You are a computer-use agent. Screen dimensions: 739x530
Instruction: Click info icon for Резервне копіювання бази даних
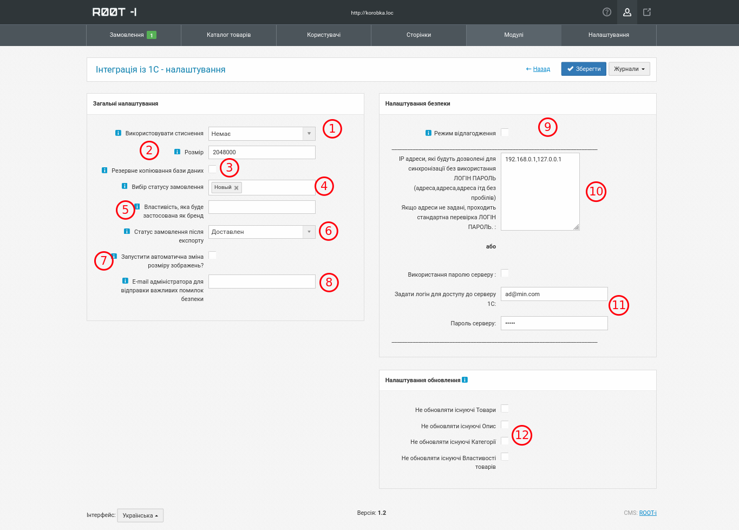click(x=104, y=170)
